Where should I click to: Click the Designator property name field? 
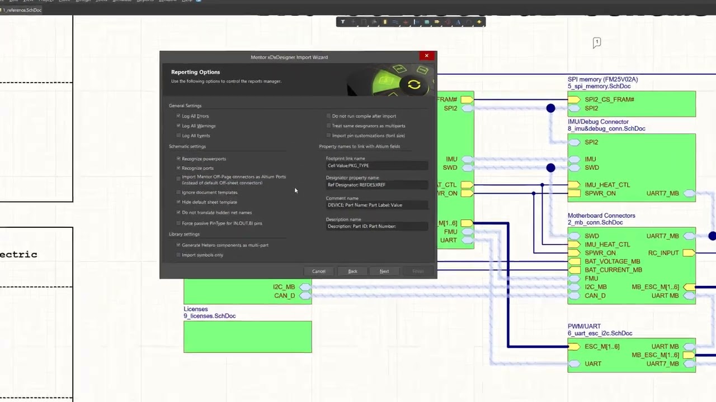376,185
